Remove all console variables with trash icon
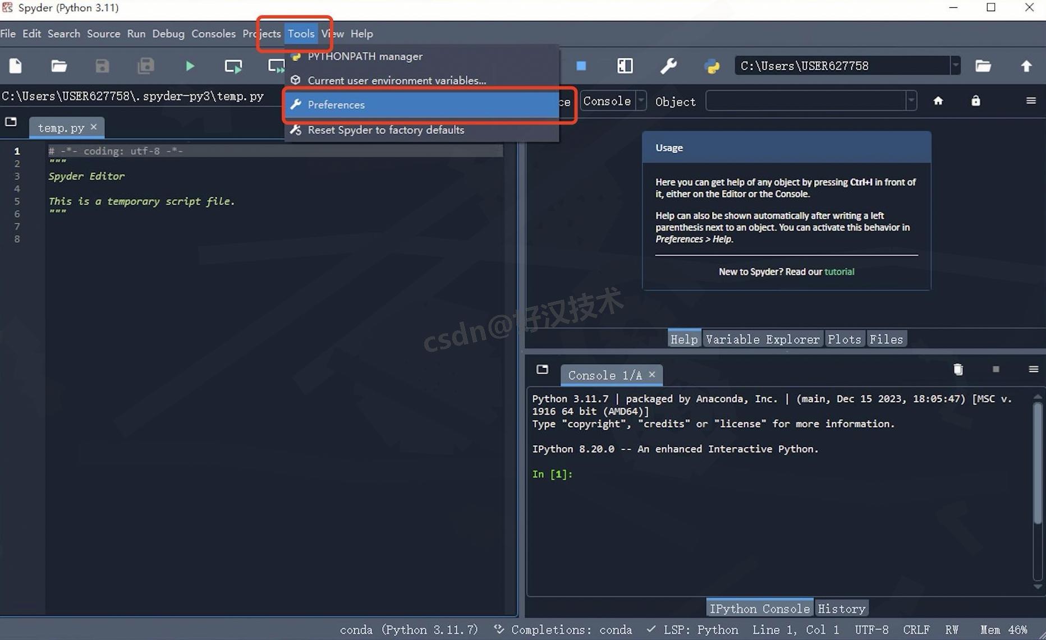Viewport: 1046px width, 640px height. (x=958, y=369)
